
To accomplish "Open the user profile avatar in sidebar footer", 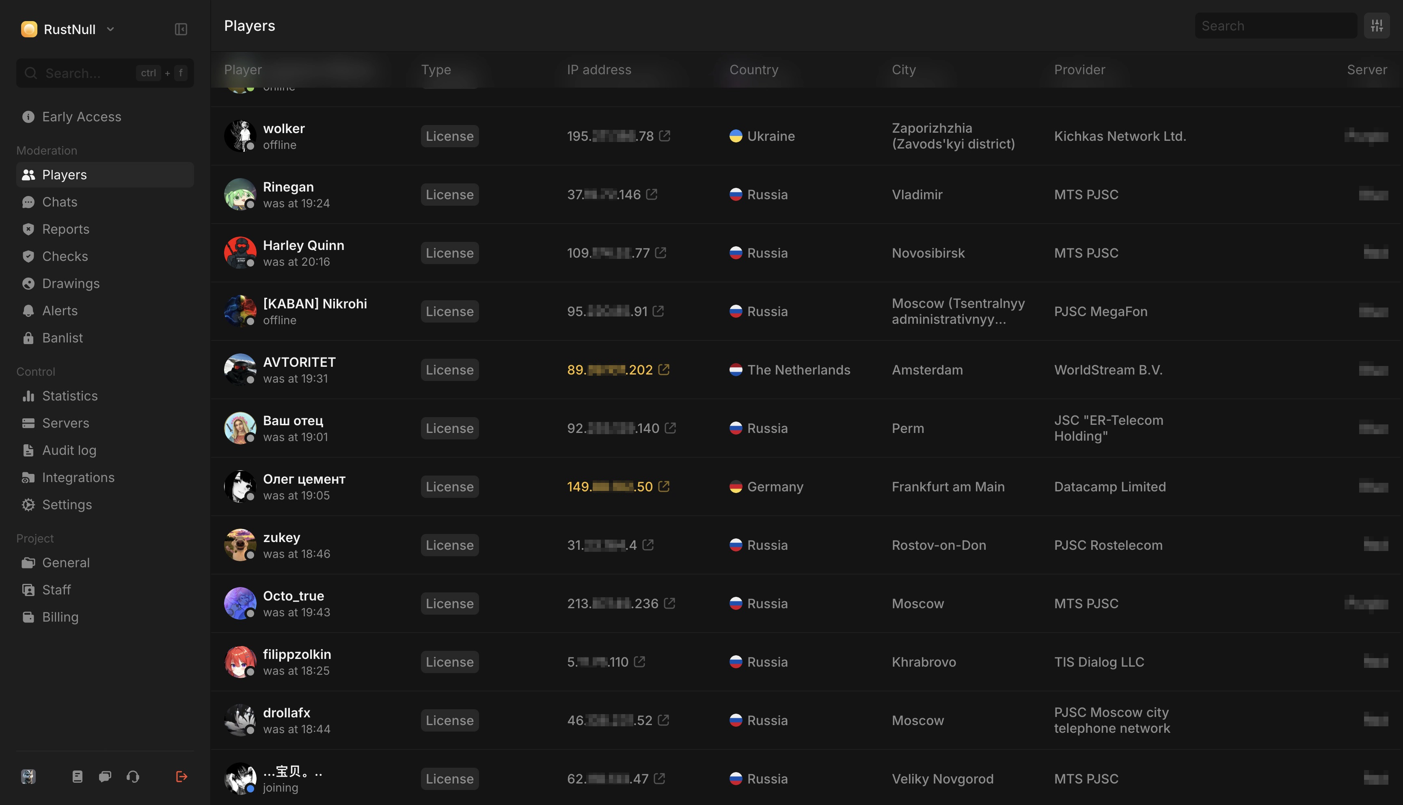I will (28, 777).
